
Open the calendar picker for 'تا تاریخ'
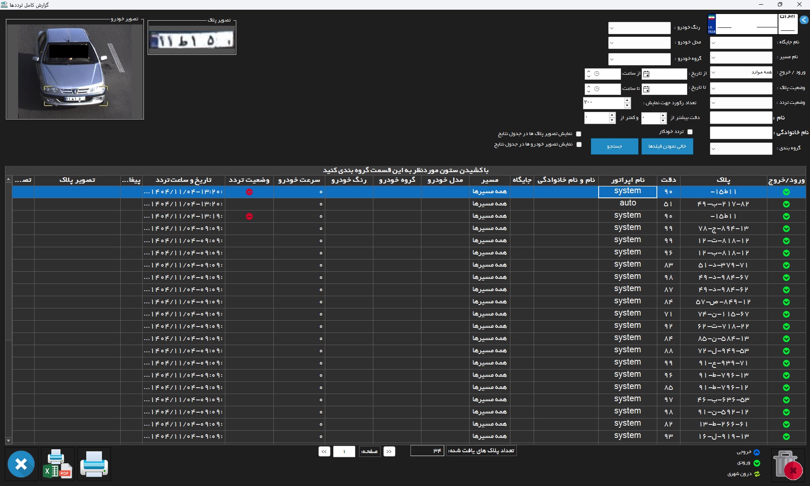pyautogui.click(x=646, y=89)
